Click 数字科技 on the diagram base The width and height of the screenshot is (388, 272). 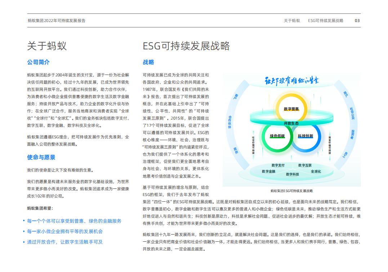pos(293,174)
